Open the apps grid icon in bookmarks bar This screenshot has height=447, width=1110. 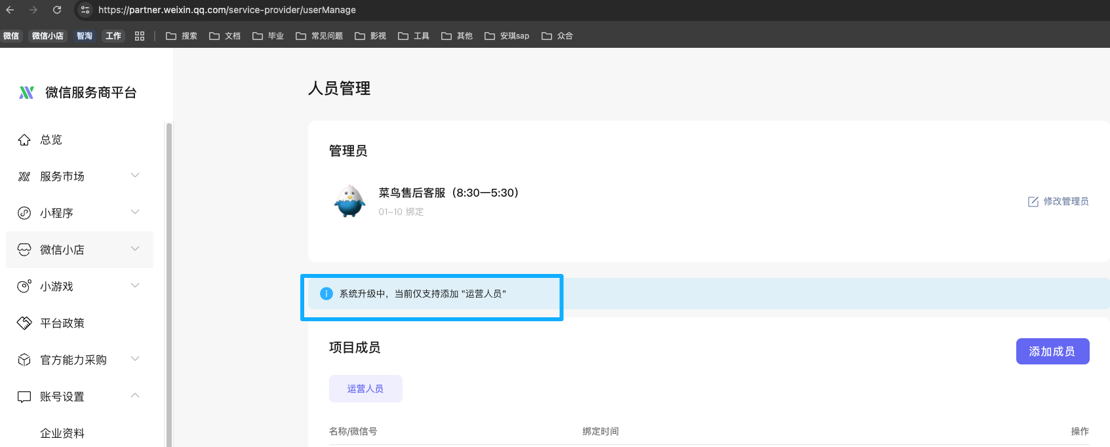pos(140,36)
